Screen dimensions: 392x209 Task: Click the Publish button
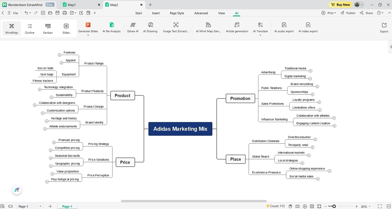(348, 13)
